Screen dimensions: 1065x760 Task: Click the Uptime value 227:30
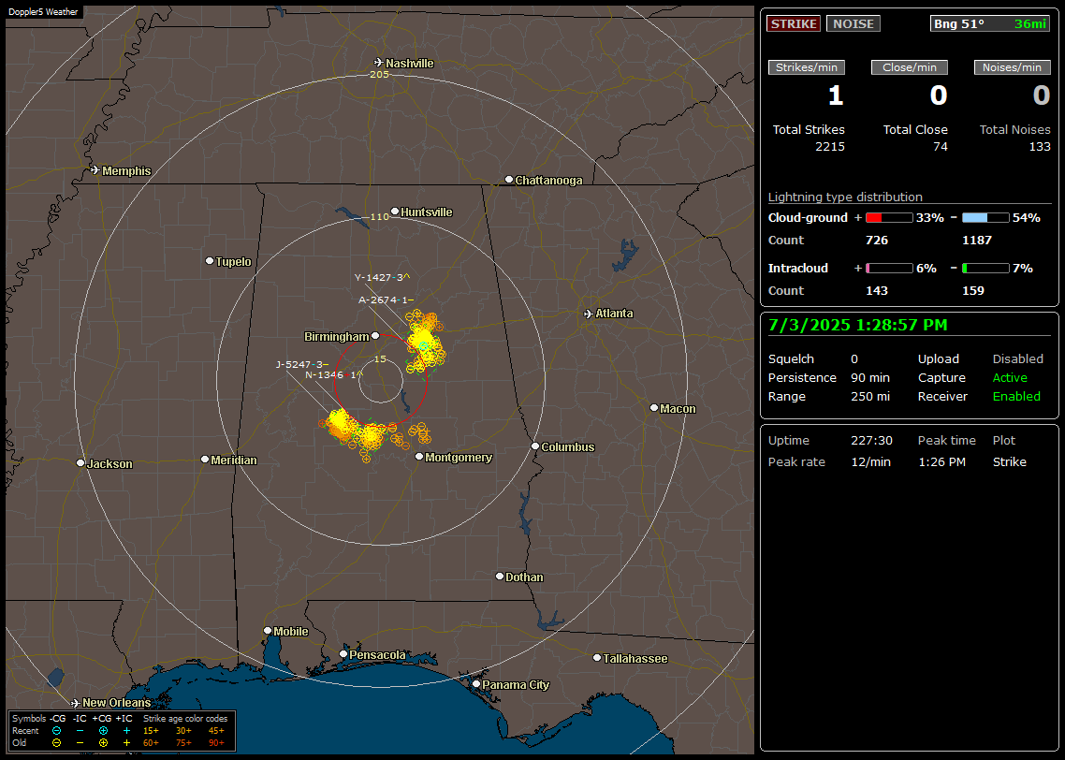click(871, 441)
